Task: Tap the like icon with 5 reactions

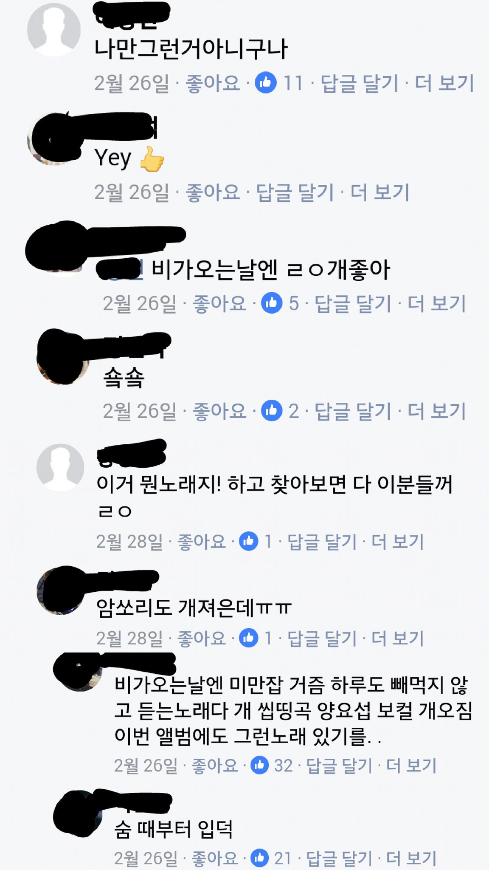Action: pyautogui.click(x=272, y=303)
